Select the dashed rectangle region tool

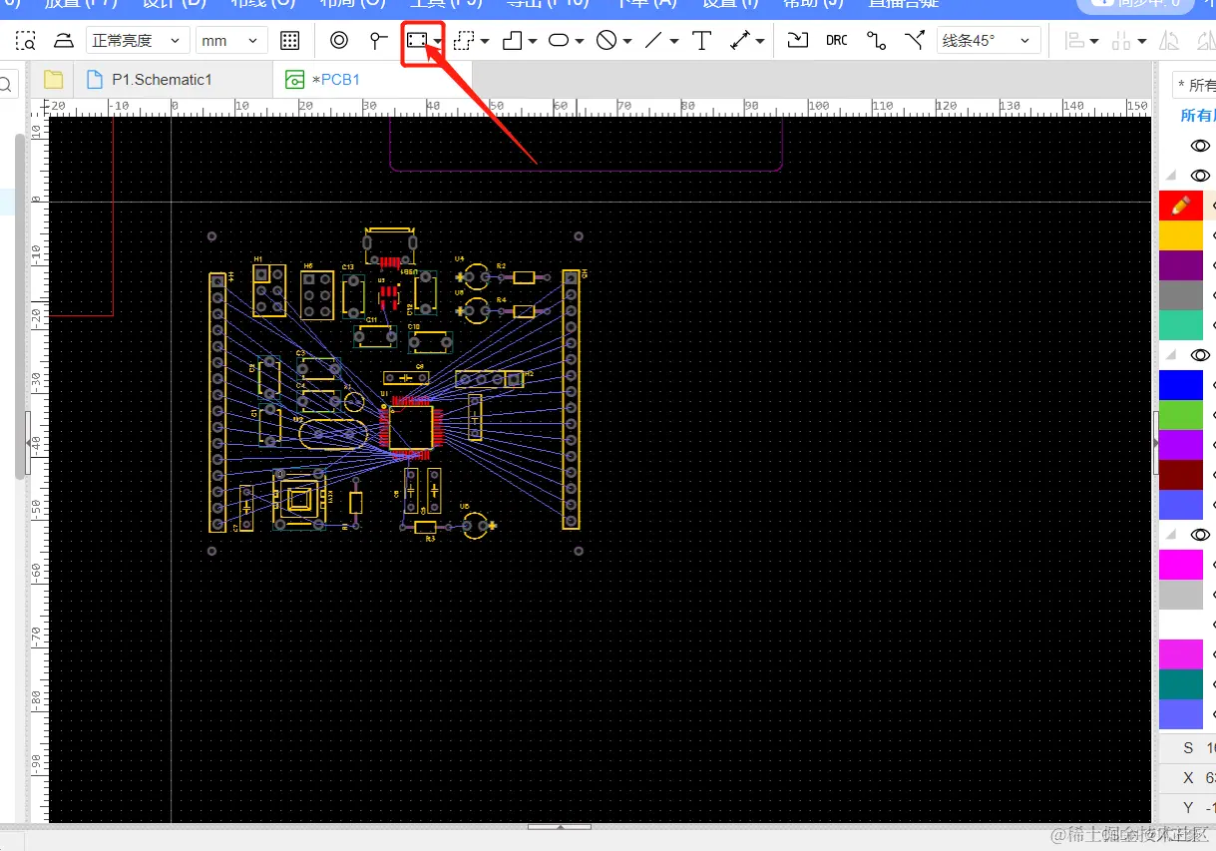point(464,41)
